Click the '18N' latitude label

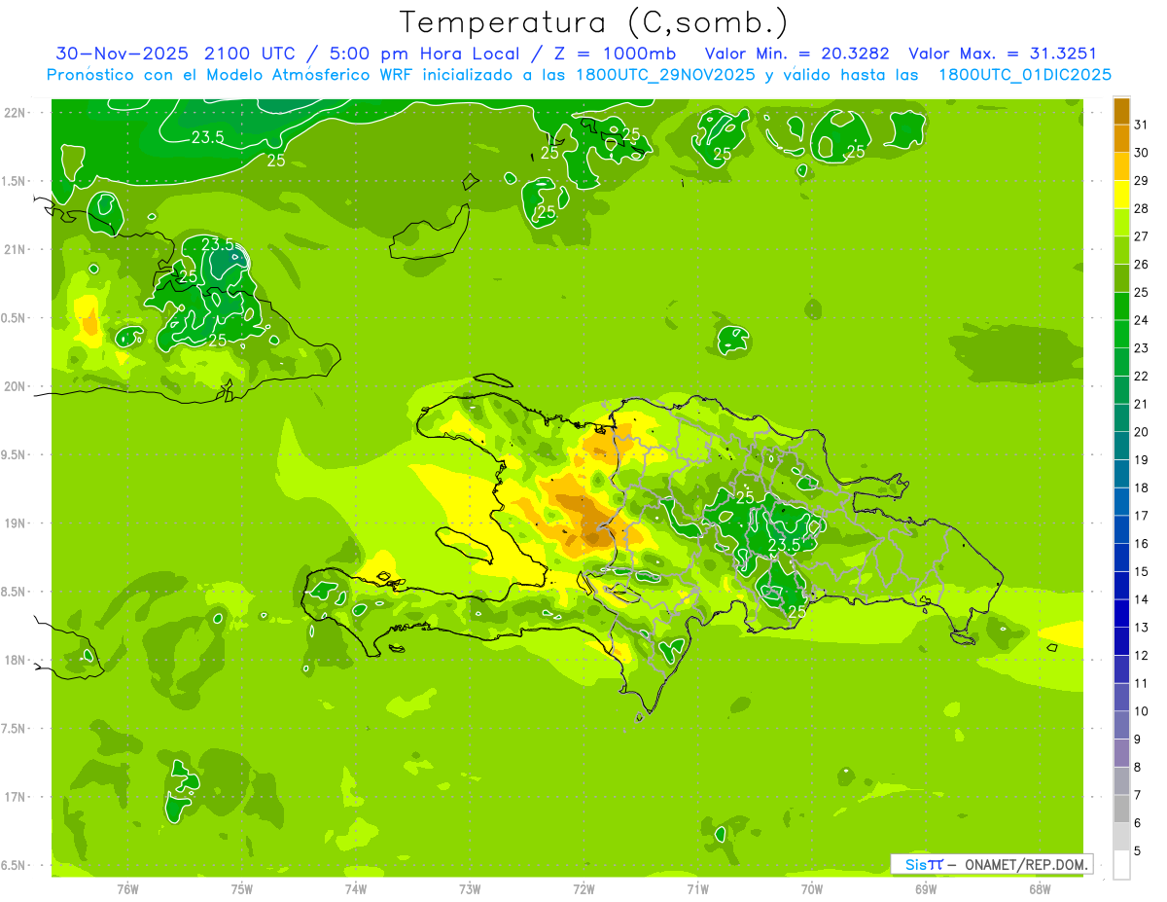click(15, 660)
